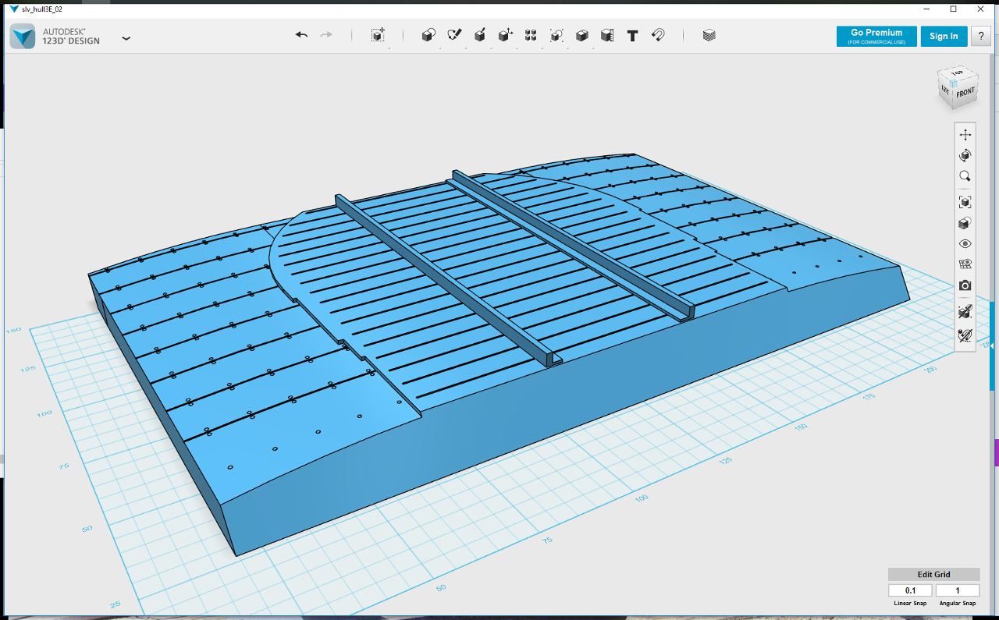Activate the Snap magnet tool

coord(658,35)
